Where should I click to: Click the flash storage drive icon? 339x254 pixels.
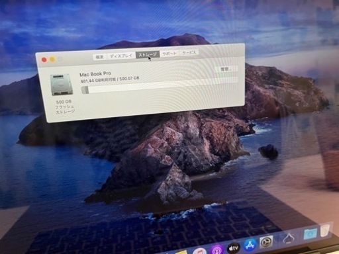pyautogui.click(x=62, y=85)
